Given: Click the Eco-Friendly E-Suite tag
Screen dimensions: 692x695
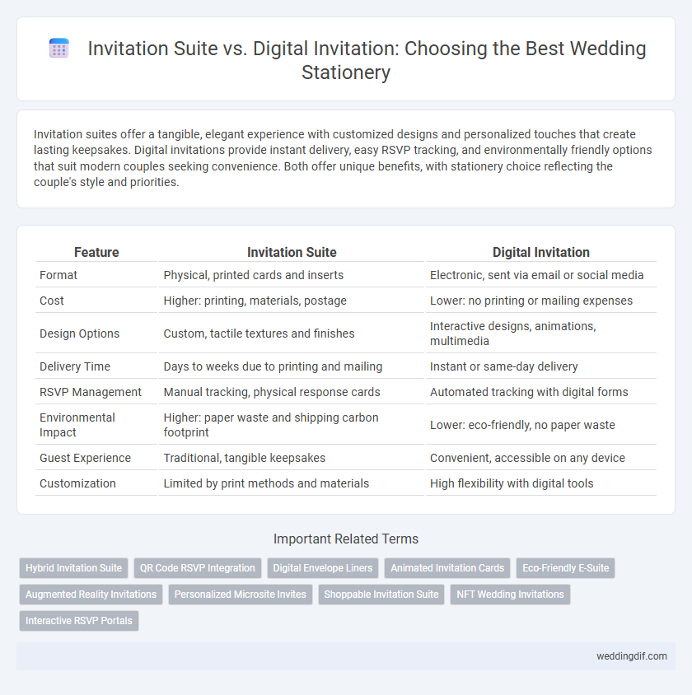Looking at the screenshot, I should pyautogui.click(x=566, y=568).
